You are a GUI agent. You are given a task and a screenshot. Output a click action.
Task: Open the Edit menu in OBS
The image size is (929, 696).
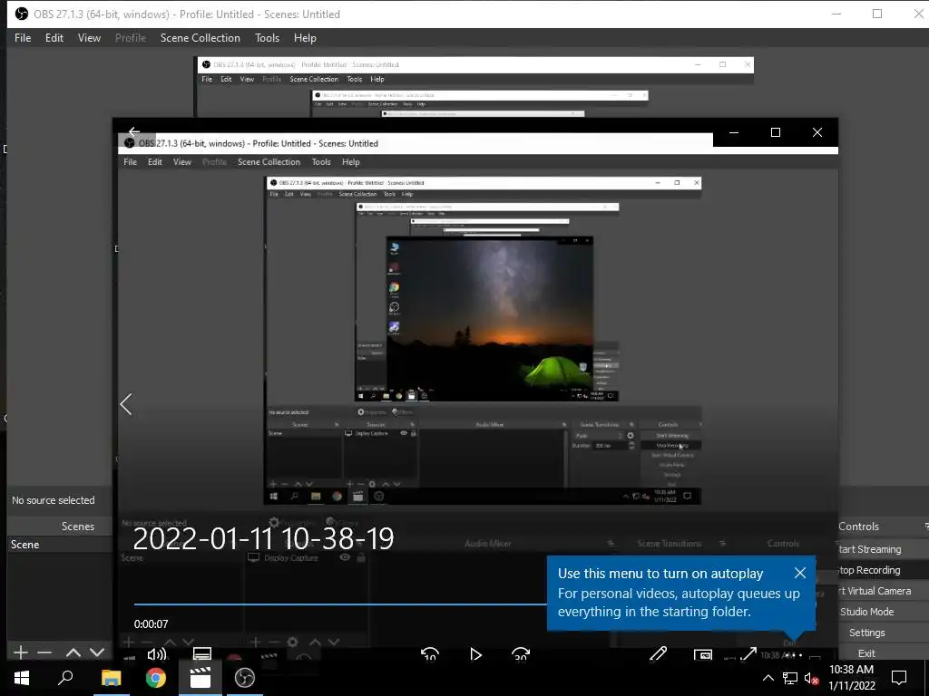(x=54, y=38)
